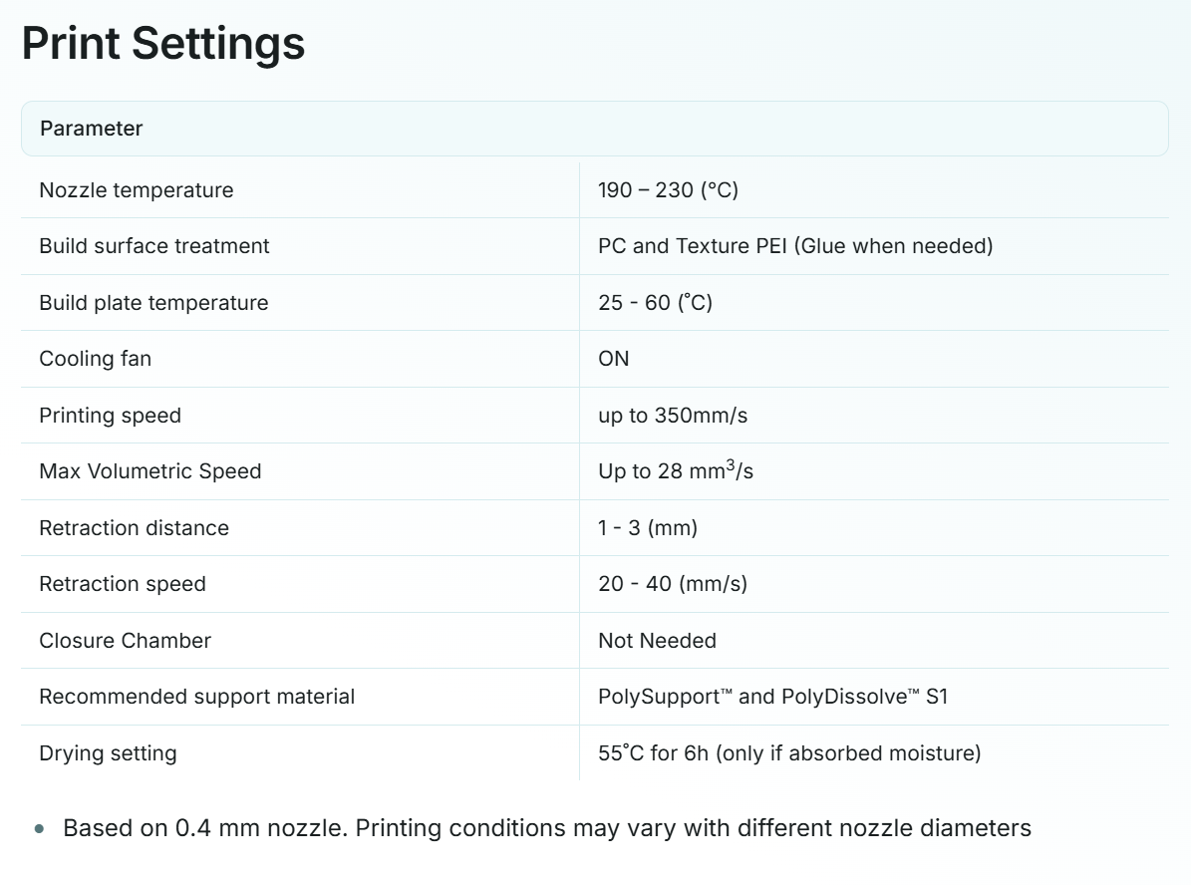This screenshot has height=885, width=1191.
Task: Select the Build surface treatment label
Action: (x=154, y=246)
